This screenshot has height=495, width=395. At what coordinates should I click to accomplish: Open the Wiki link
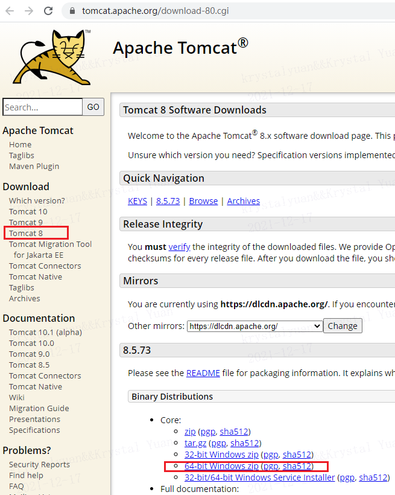[17, 397]
